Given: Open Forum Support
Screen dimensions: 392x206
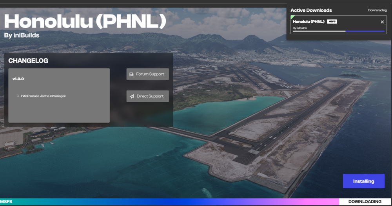Looking at the screenshot, I should pos(147,74).
